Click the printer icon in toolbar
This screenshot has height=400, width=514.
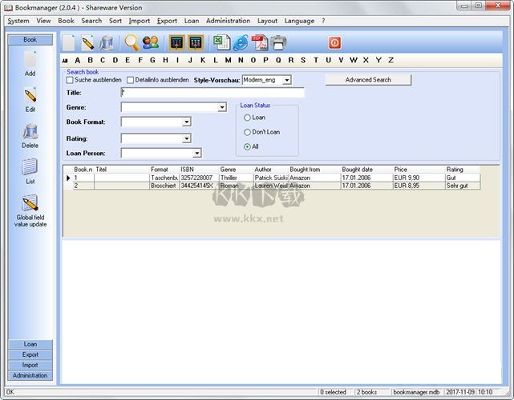click(x=277, y=42)
